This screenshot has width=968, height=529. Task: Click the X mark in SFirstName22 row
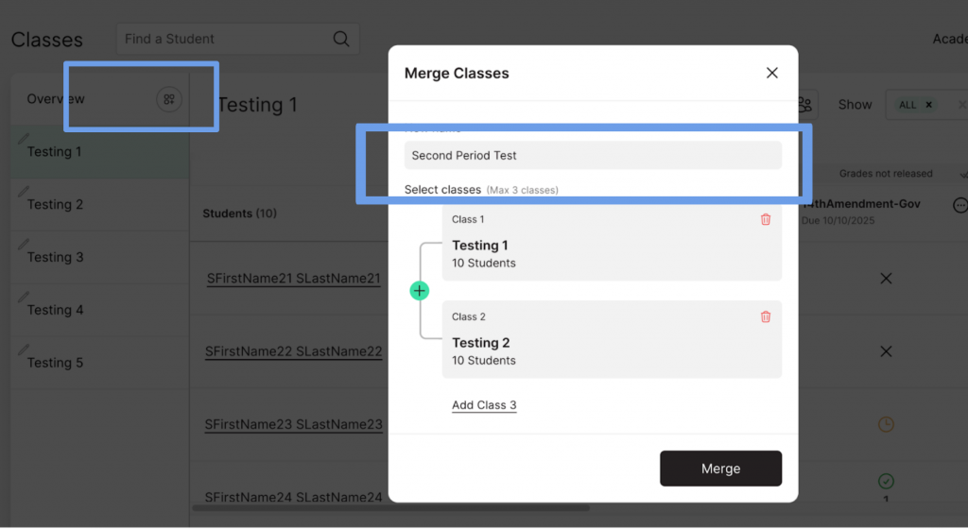click(x=886, y=351)
